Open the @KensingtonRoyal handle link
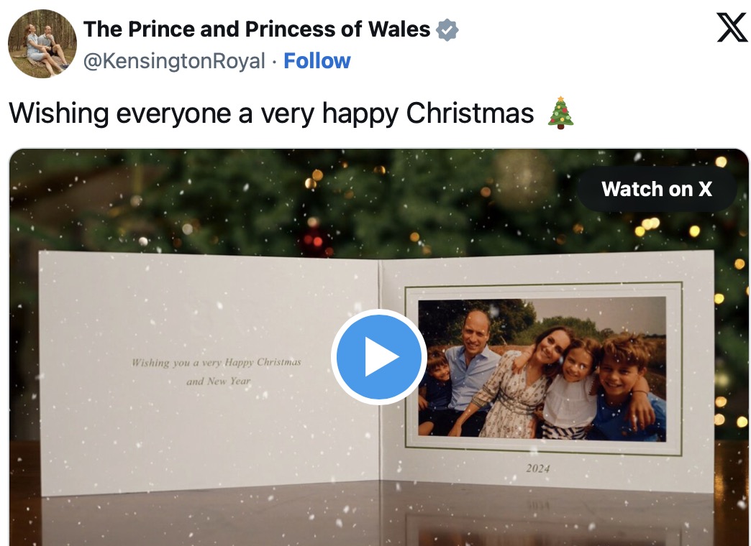 pos(174,61)
